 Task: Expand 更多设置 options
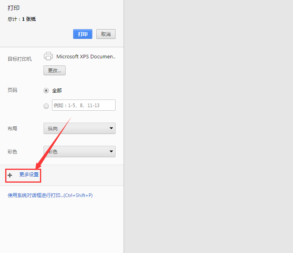tap(29, 175)
